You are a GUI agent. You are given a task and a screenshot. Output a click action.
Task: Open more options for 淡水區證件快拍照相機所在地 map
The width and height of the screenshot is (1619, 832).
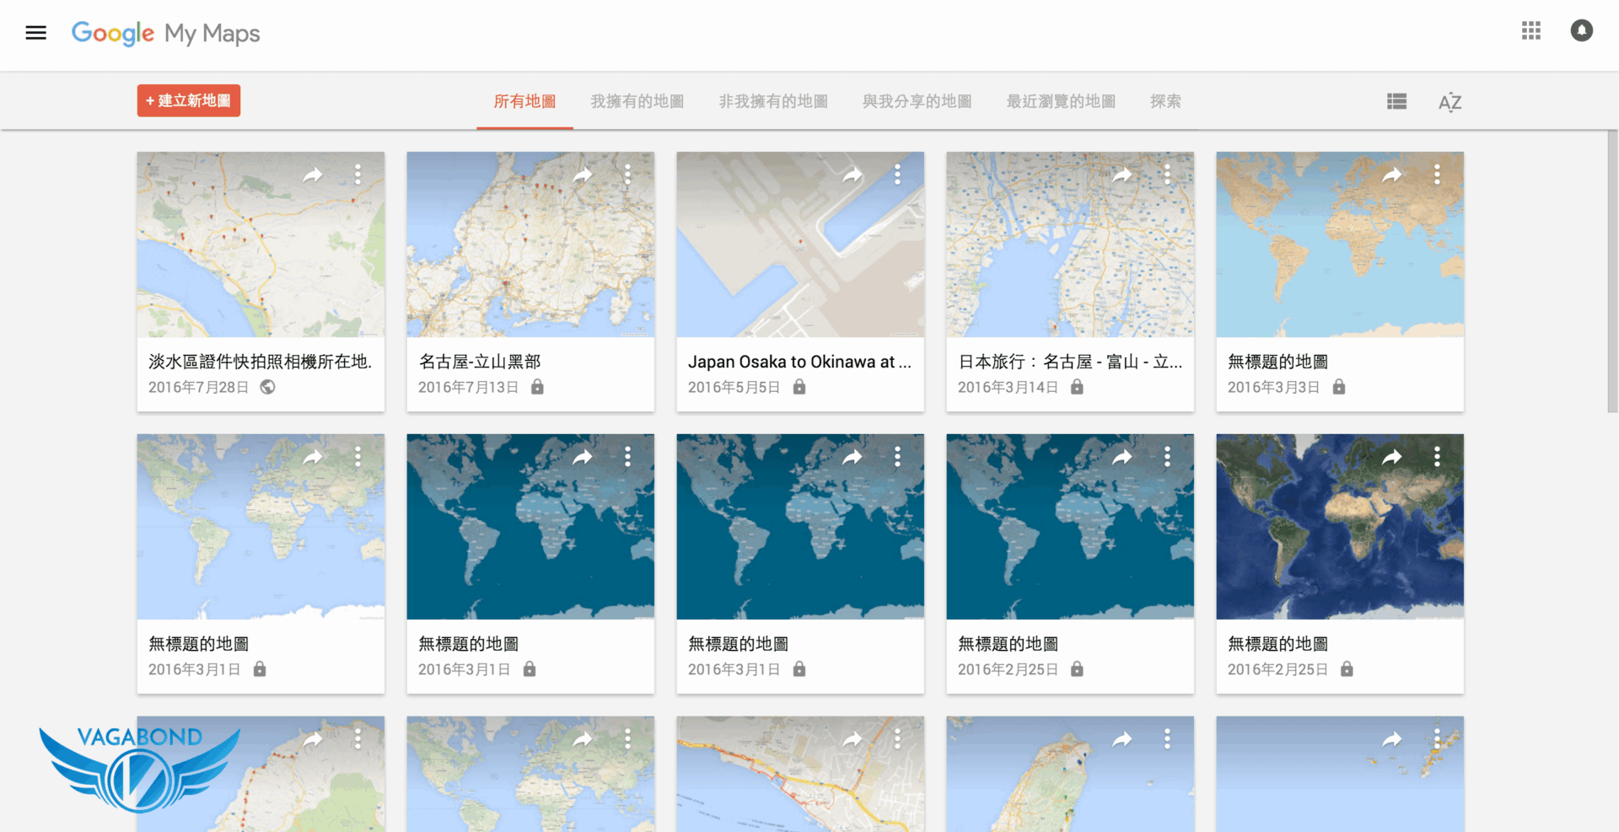point(358,174)
